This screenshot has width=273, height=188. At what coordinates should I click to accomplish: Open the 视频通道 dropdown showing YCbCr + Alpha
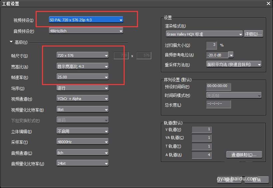[x=82, y=99]
